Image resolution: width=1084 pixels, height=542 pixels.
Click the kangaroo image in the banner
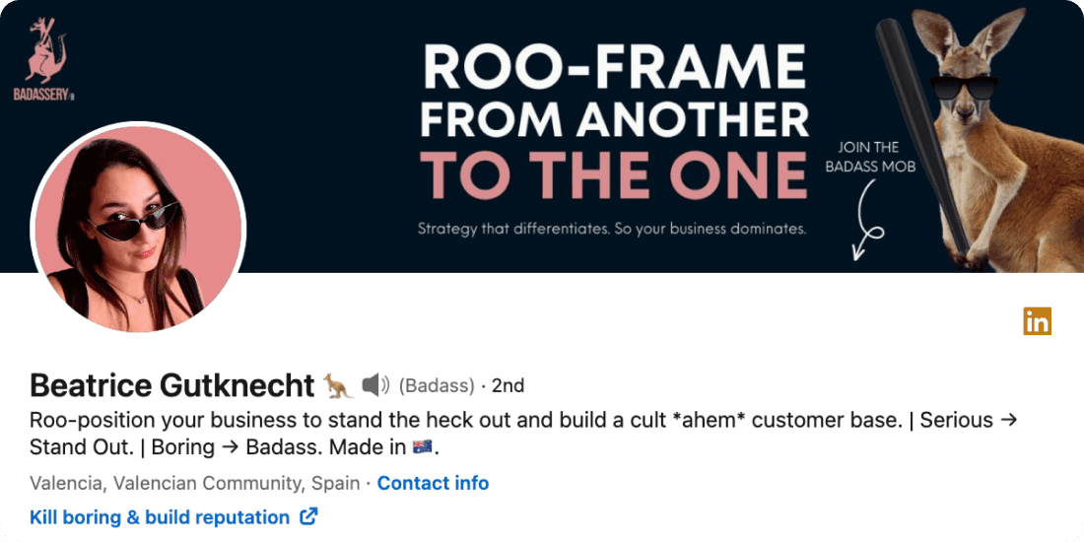(995, 138)
